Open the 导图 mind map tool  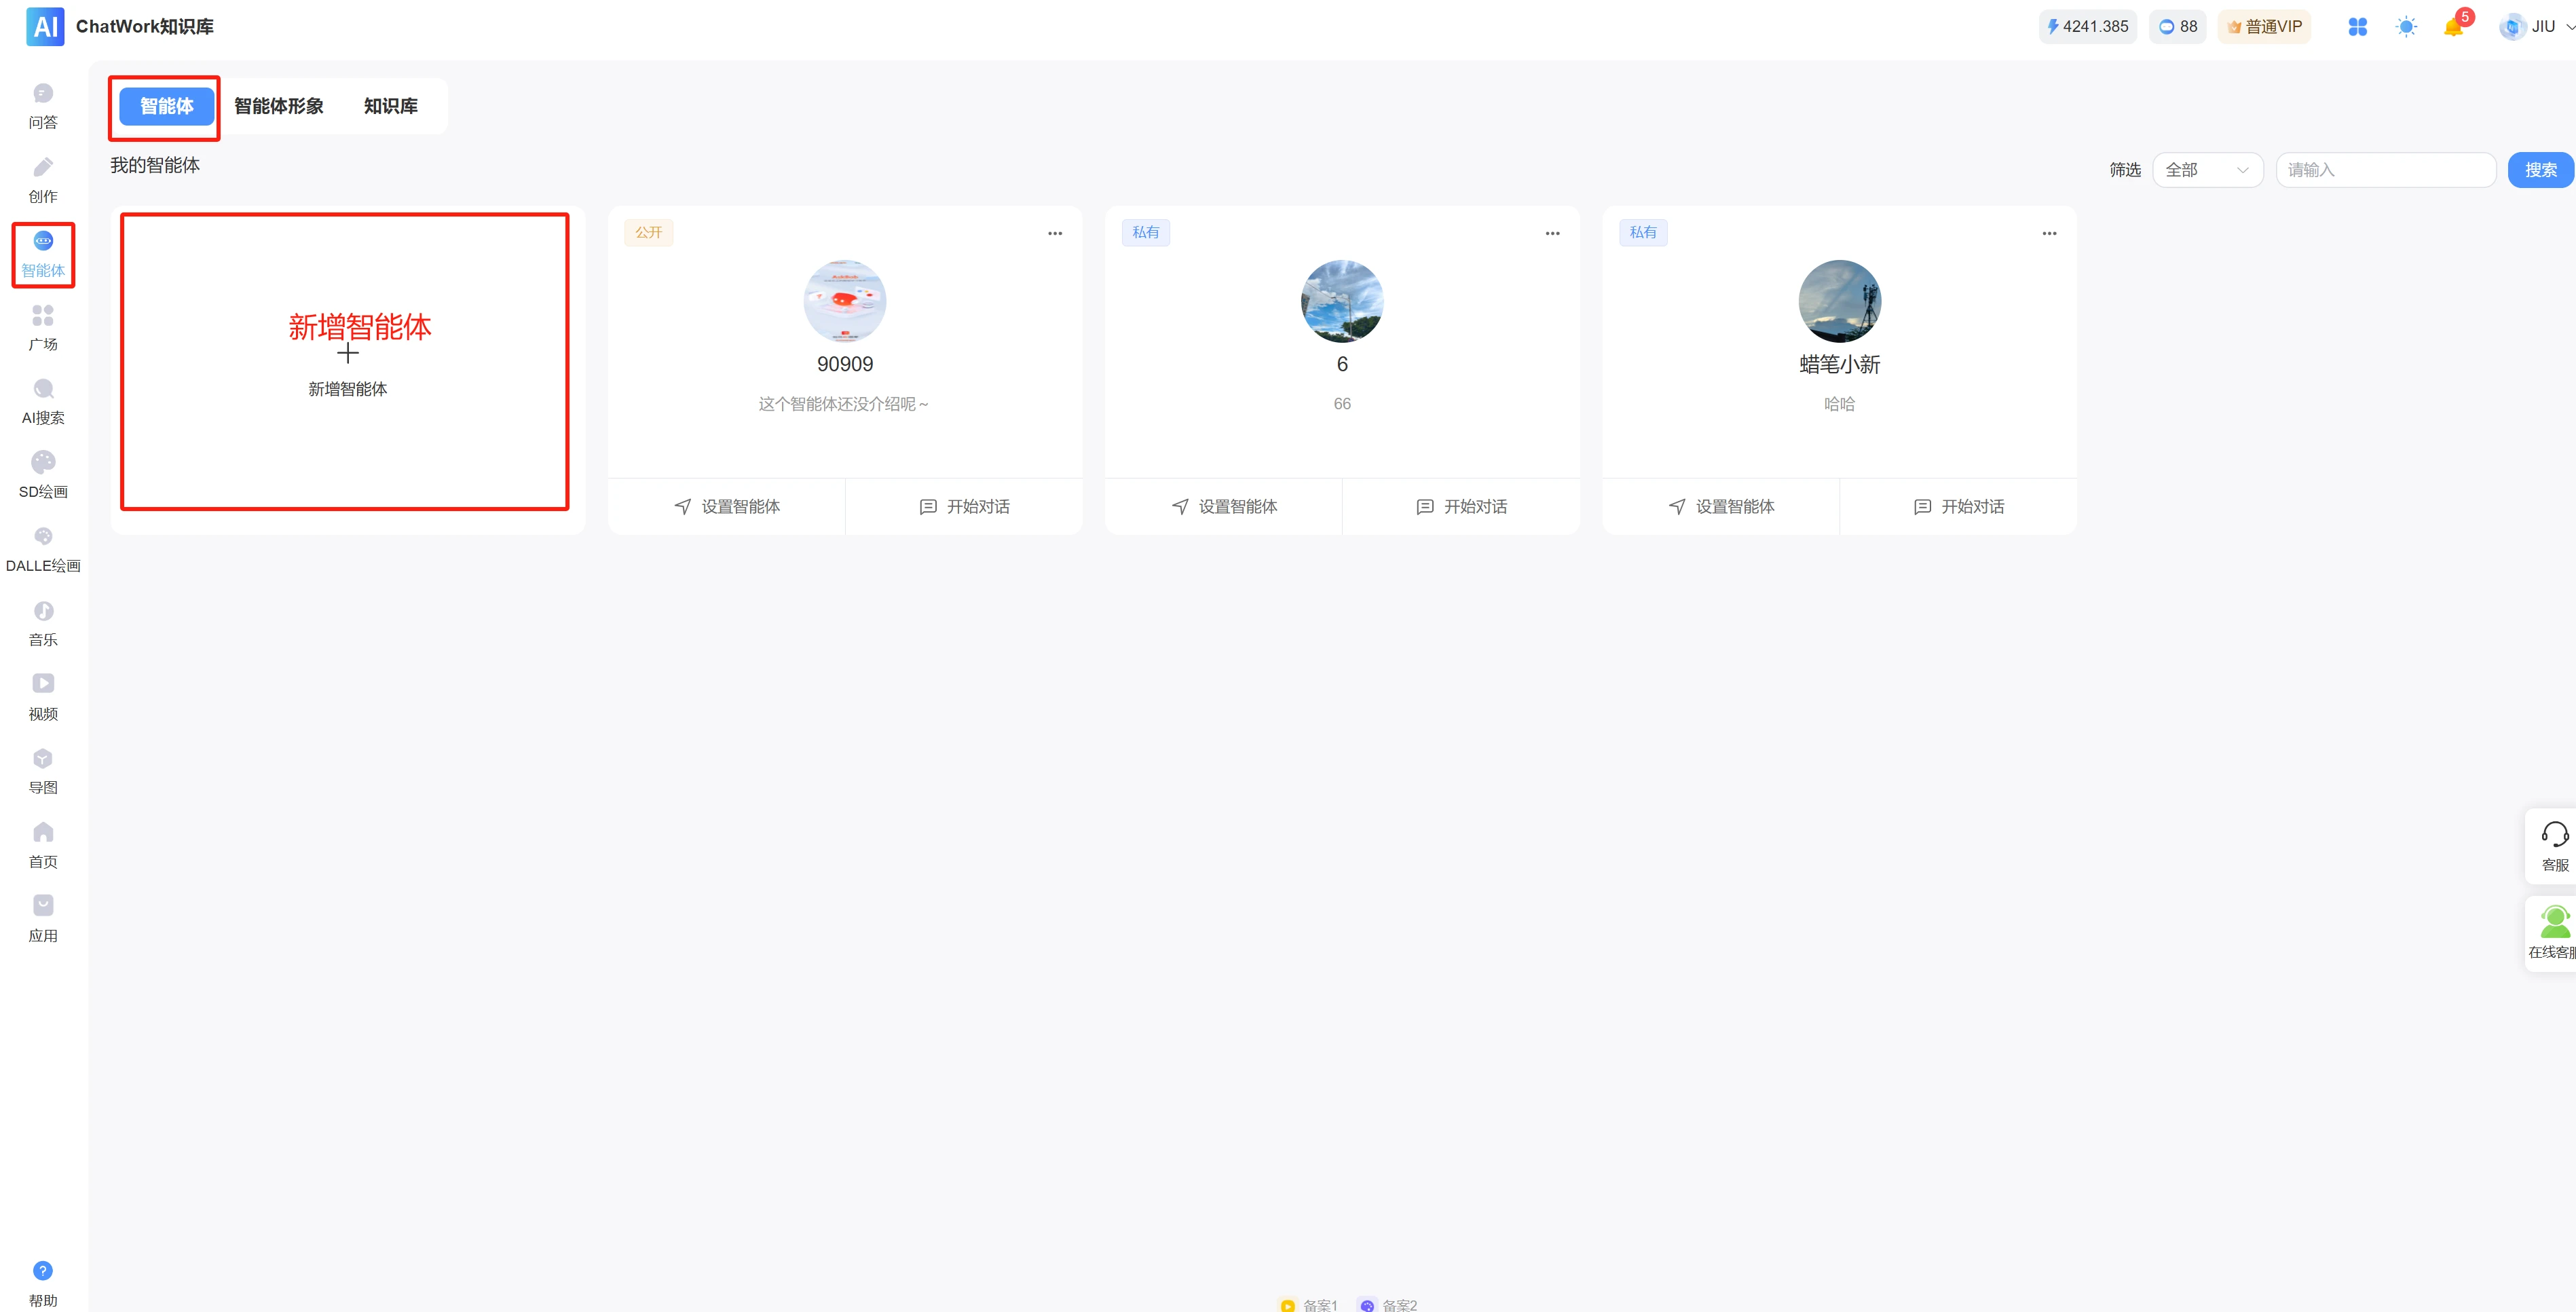[x=43, y=769]
